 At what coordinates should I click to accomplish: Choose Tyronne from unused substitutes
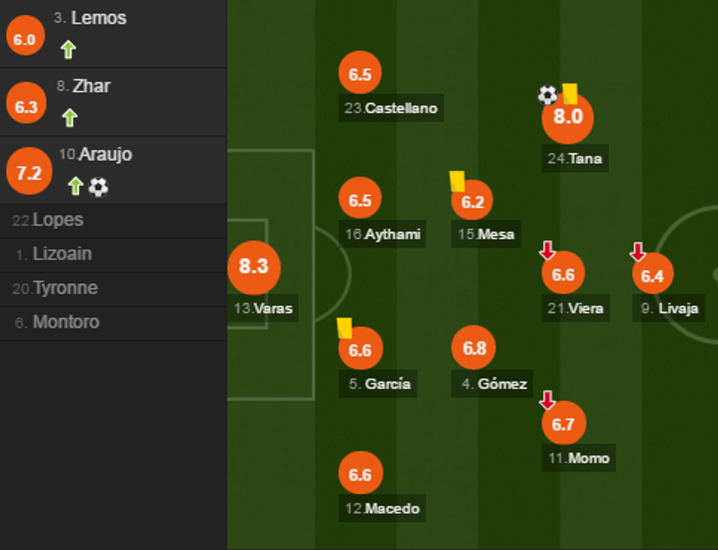(x=64, y=289)
